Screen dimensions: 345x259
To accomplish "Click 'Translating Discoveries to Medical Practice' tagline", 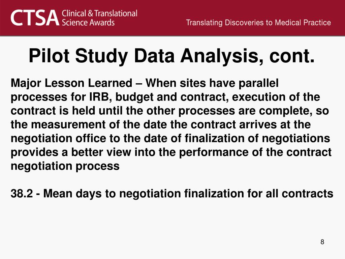I will pyautogui.click(x=258, y=23).
